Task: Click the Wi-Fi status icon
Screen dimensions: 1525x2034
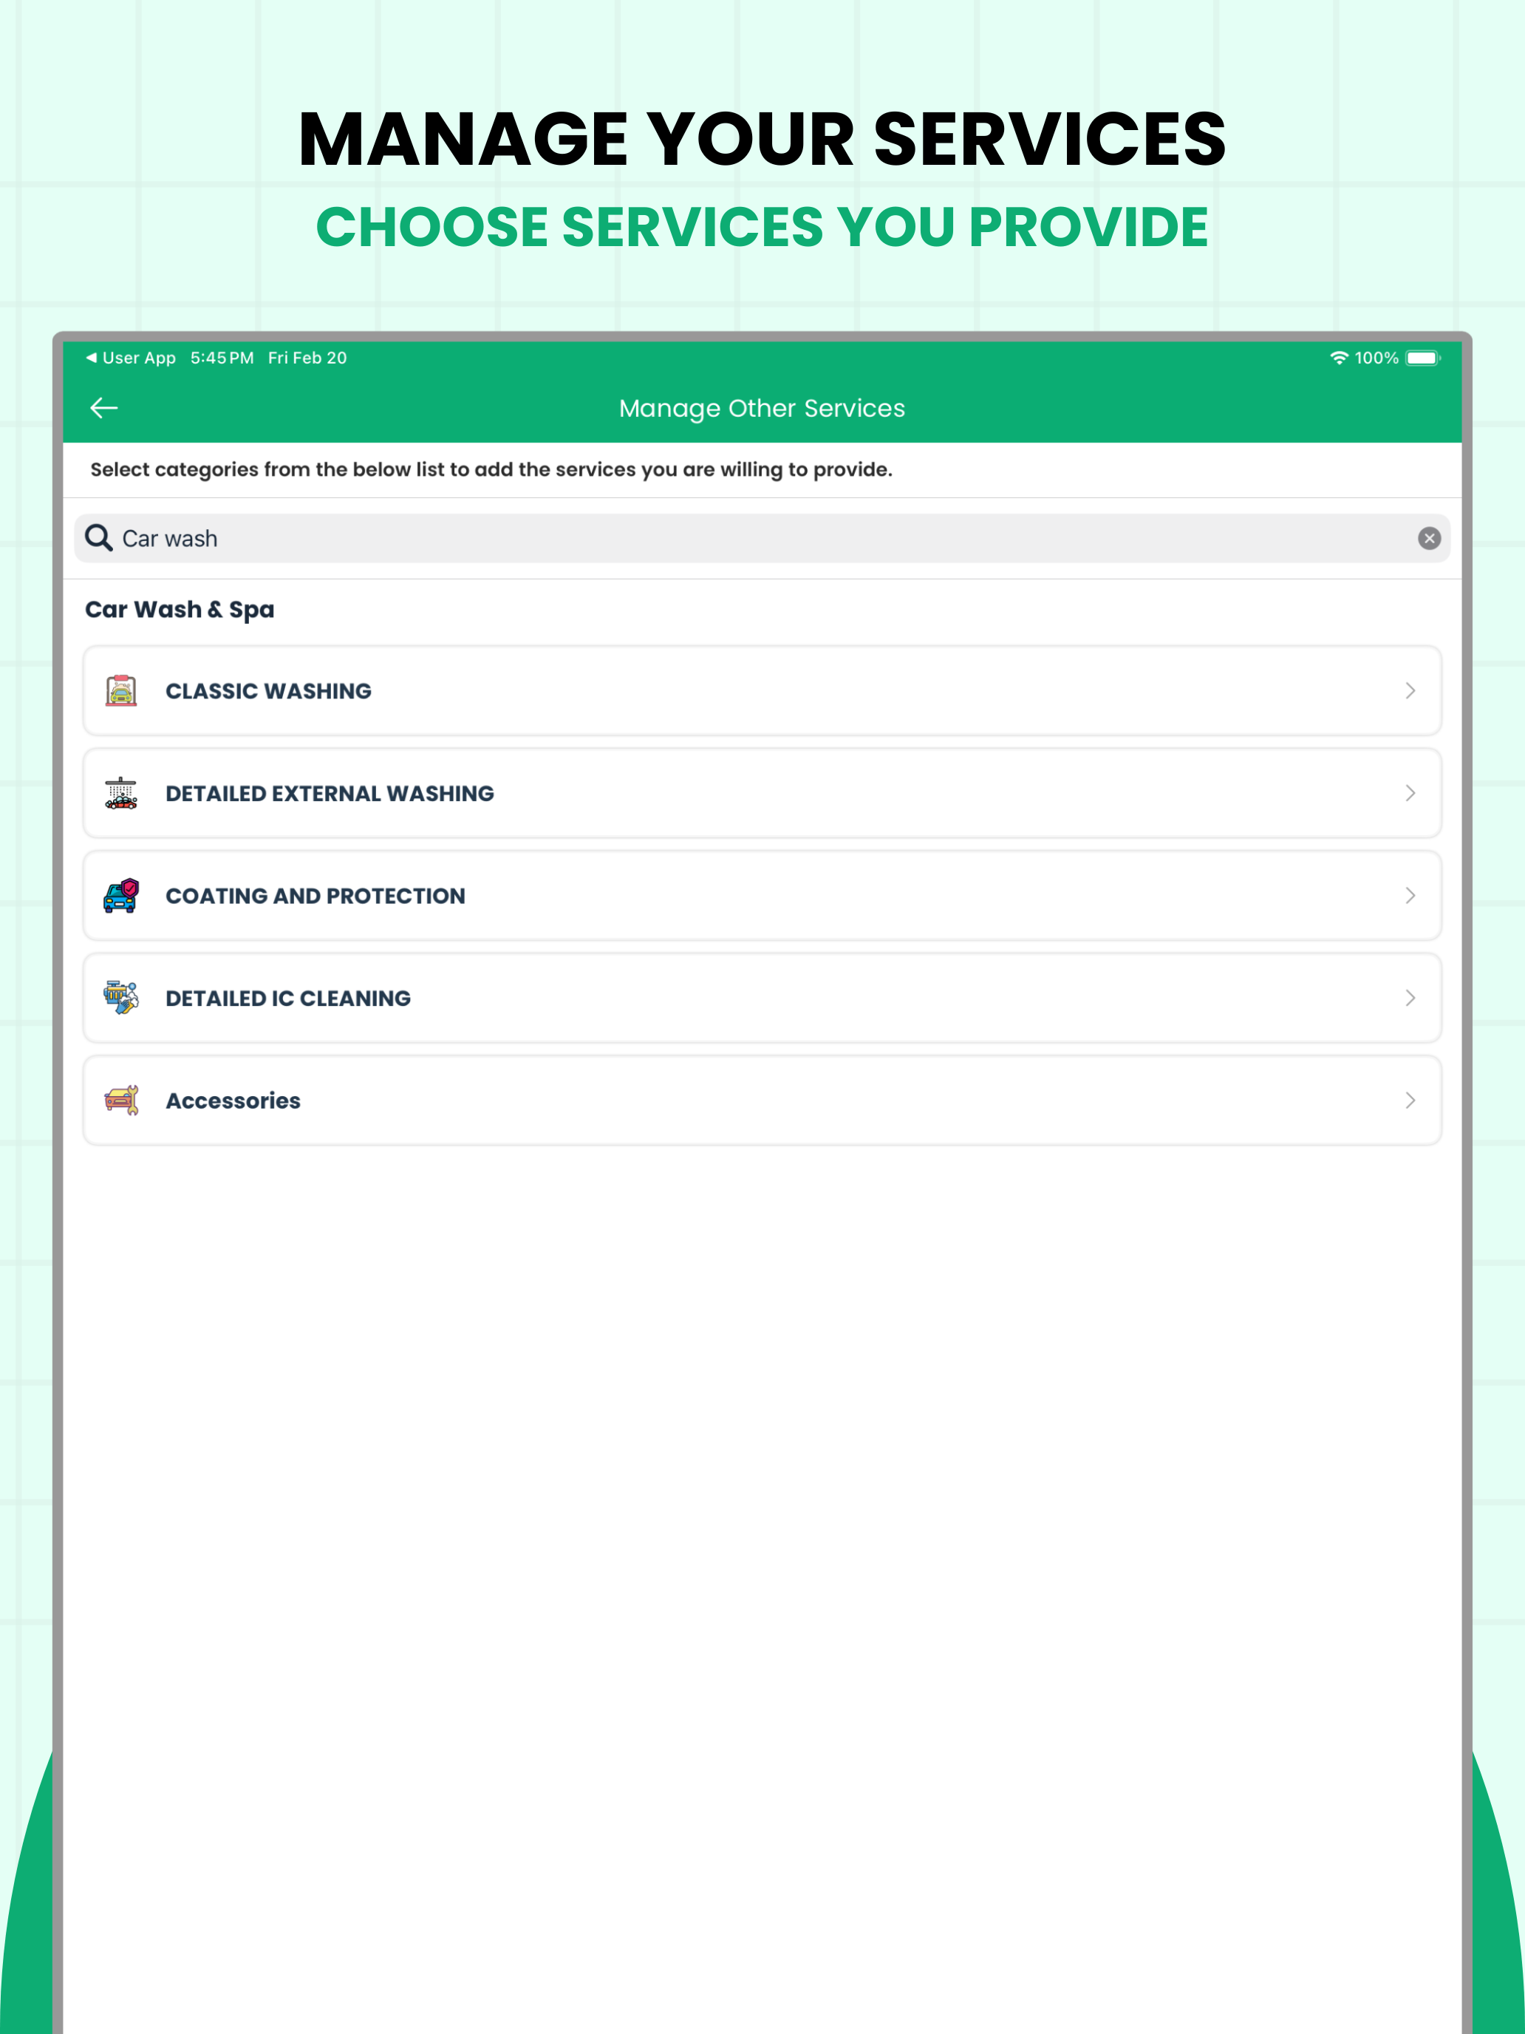Action: tap(1338, 358)
